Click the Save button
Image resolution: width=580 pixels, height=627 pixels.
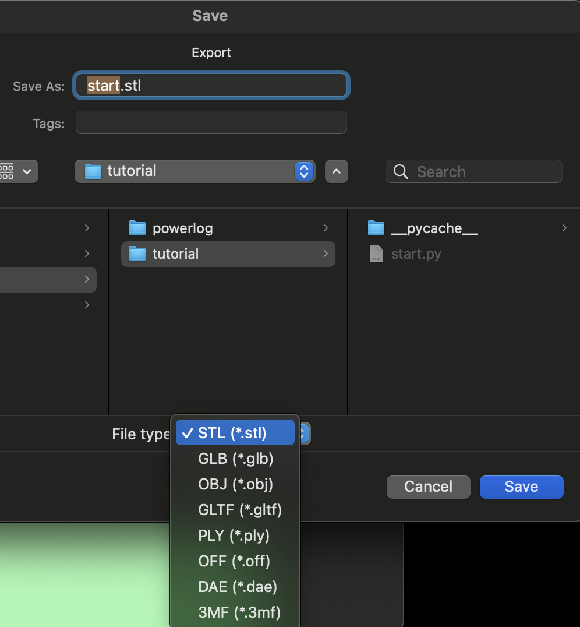[x=521, y=487]
